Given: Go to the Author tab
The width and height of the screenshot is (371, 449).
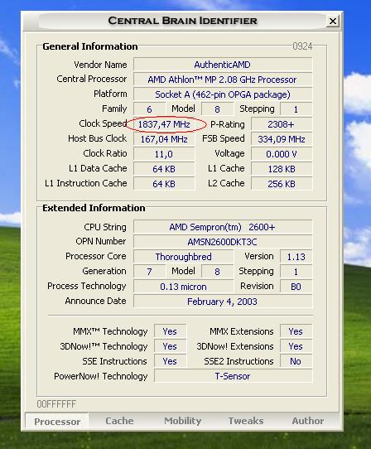Looking at the screenshot, I should click(x=308, y=421).
